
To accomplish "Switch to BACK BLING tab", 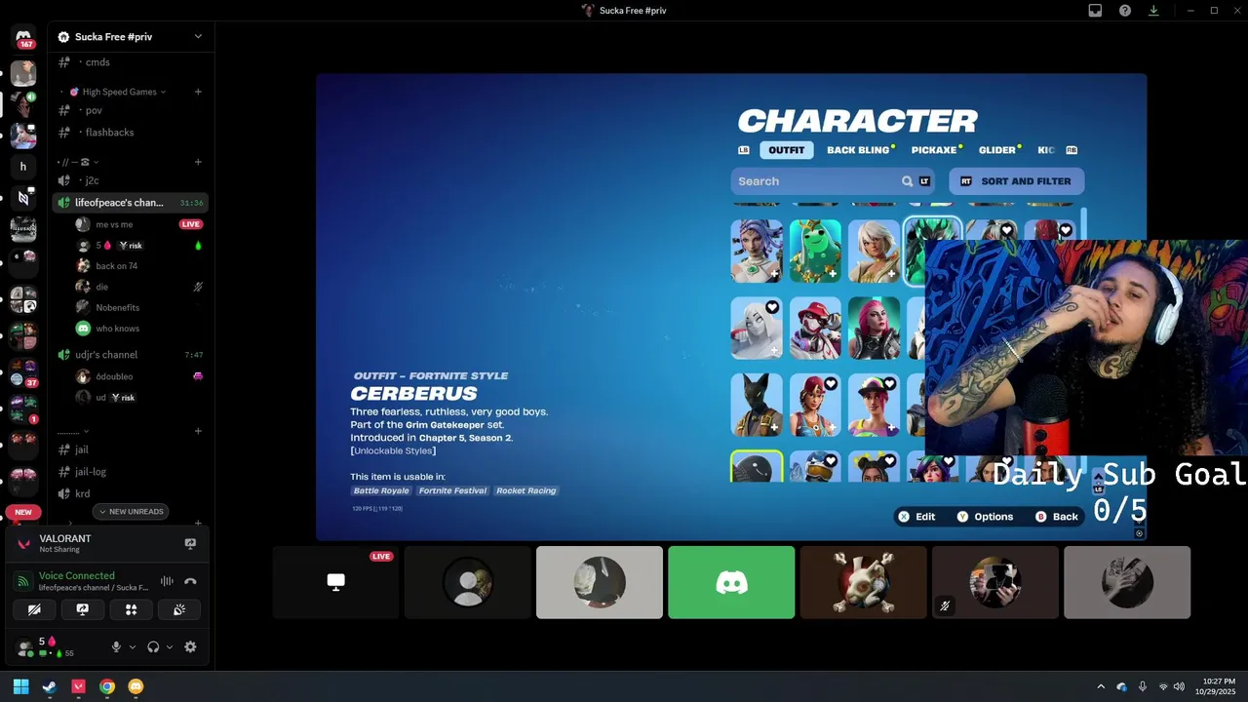I will point(858,150).
